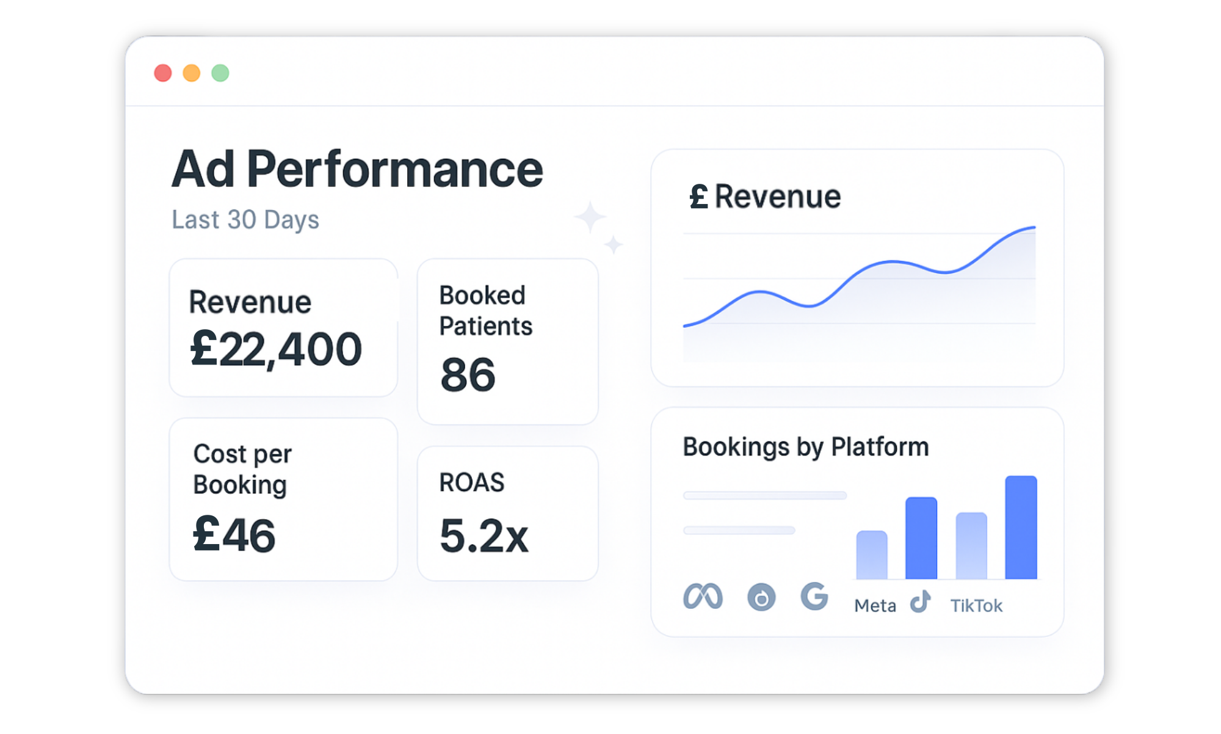This screenshot has width=1221, height=734.
Task: Click the pound sign icon beside Revenue
Action: pos(698,197)
